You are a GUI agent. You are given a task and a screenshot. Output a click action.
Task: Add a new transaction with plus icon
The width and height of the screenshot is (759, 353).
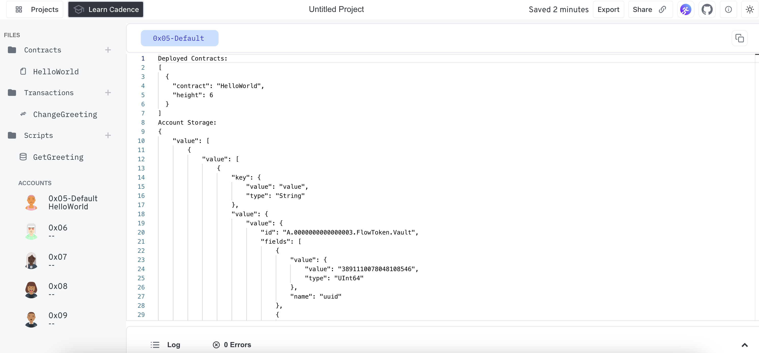(108, 93)
